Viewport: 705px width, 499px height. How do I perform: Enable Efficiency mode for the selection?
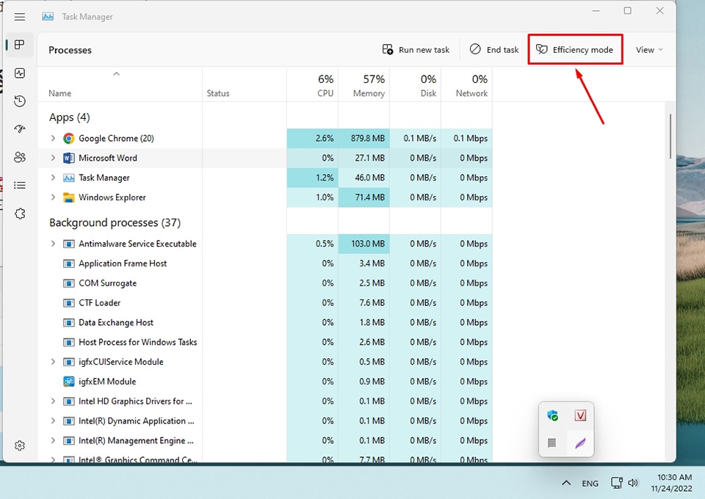coord(575,49)
